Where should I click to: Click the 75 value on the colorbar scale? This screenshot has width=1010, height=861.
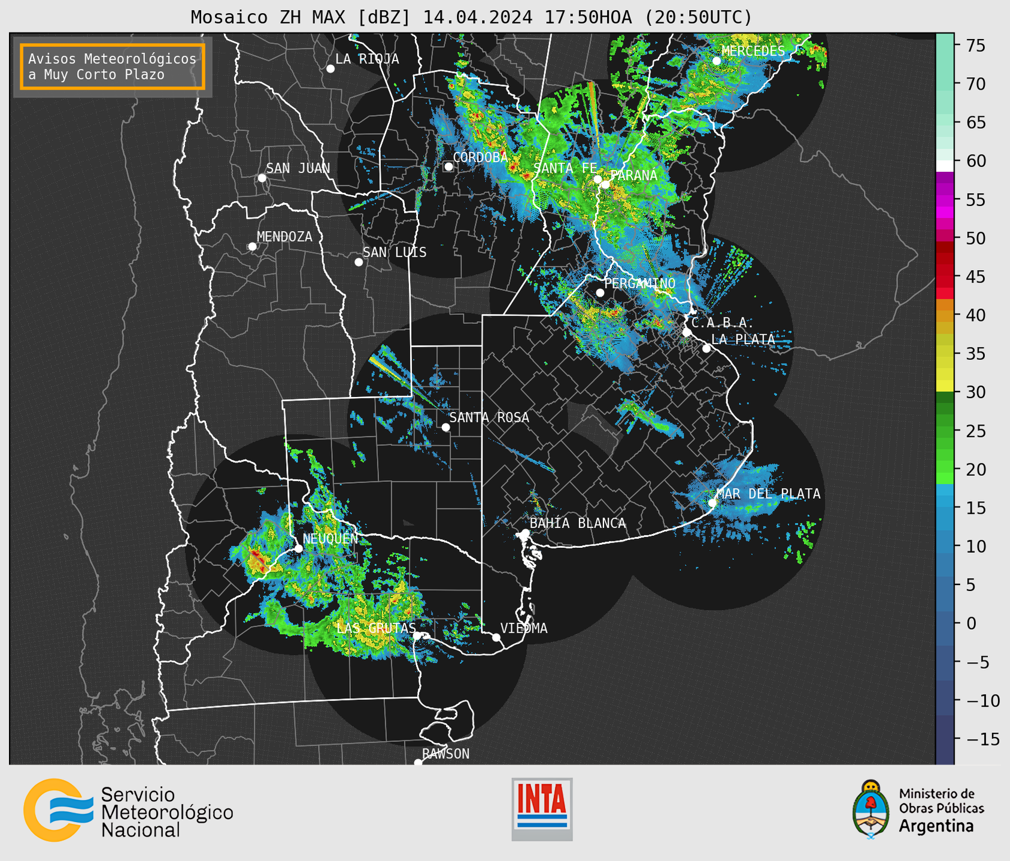pos(976,46)
